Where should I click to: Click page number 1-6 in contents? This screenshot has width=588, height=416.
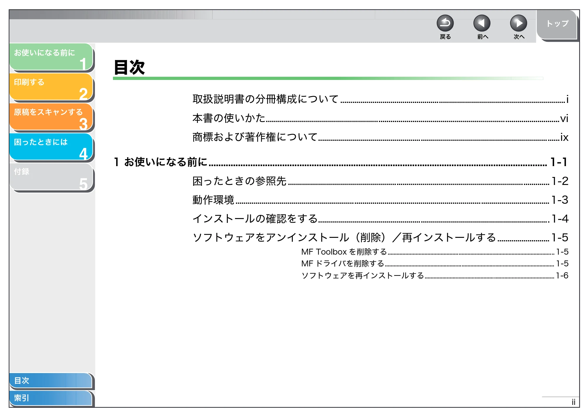pyautogui.click(x=562, y=275)
